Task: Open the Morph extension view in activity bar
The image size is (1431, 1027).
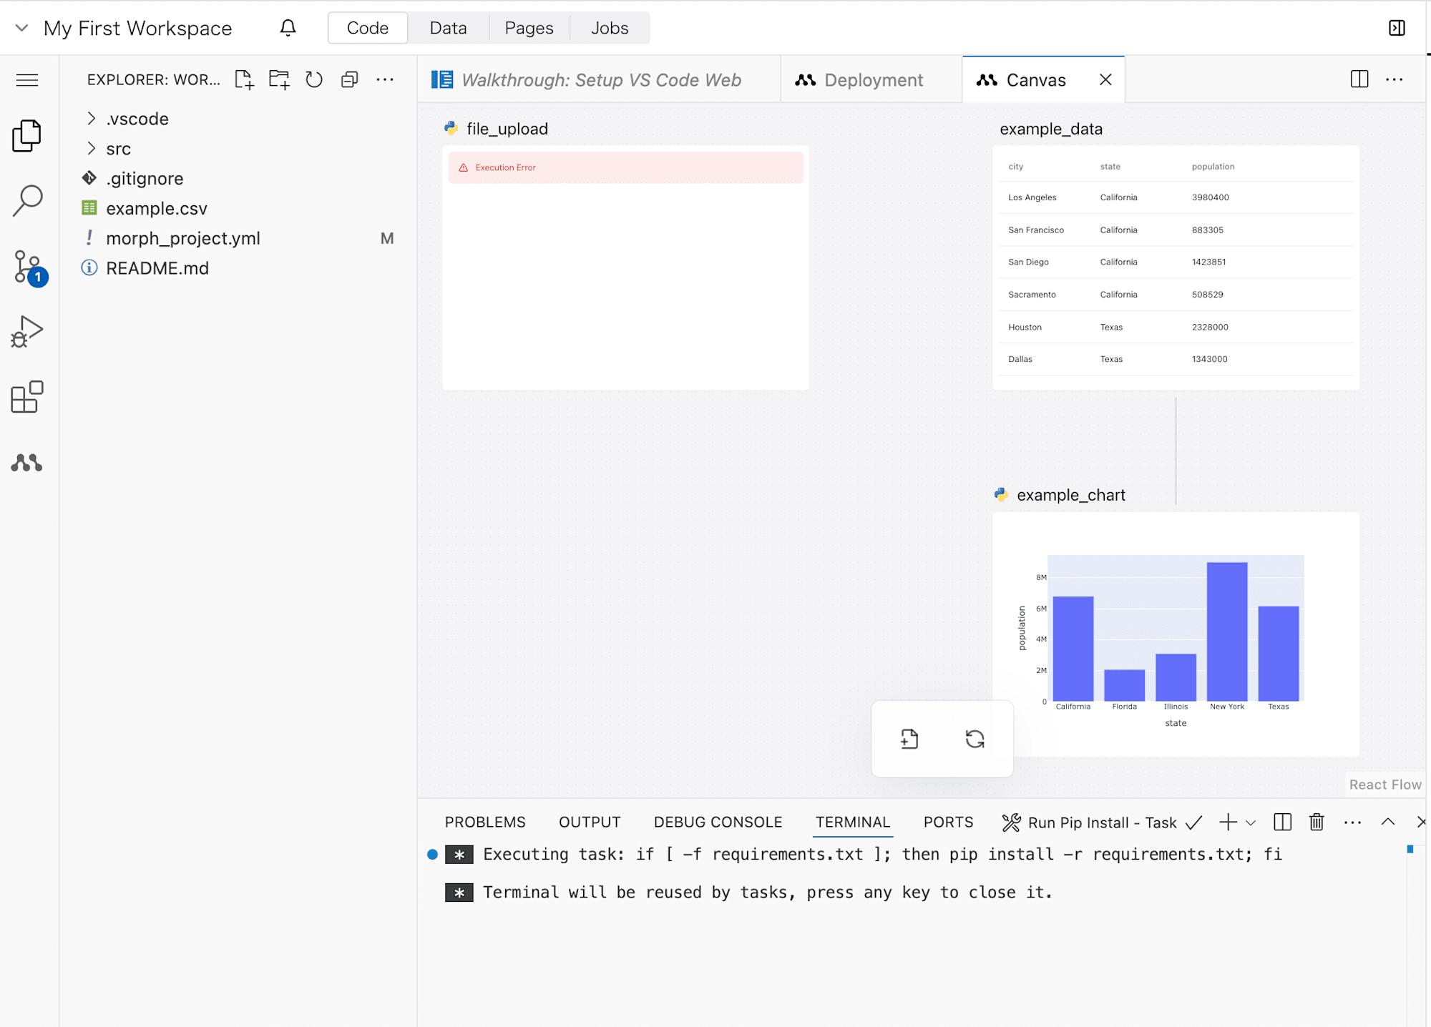Action: click(26, 463)
